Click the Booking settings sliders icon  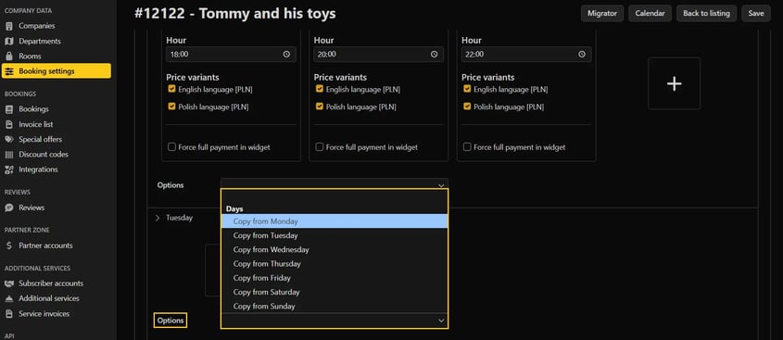click(x=9, y=71)
